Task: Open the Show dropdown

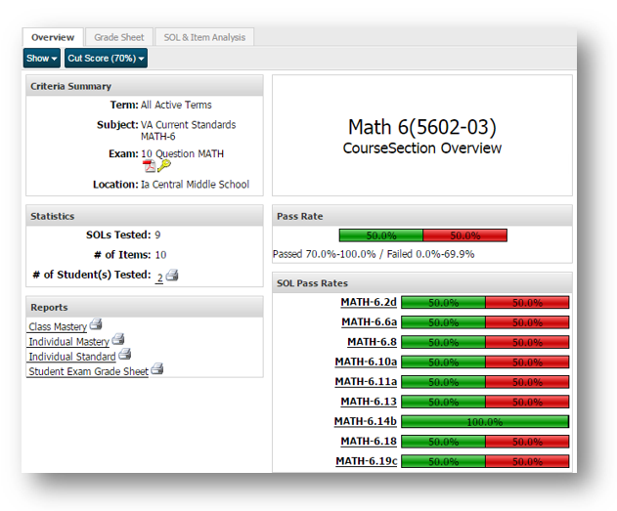Action: pos(42,59)
